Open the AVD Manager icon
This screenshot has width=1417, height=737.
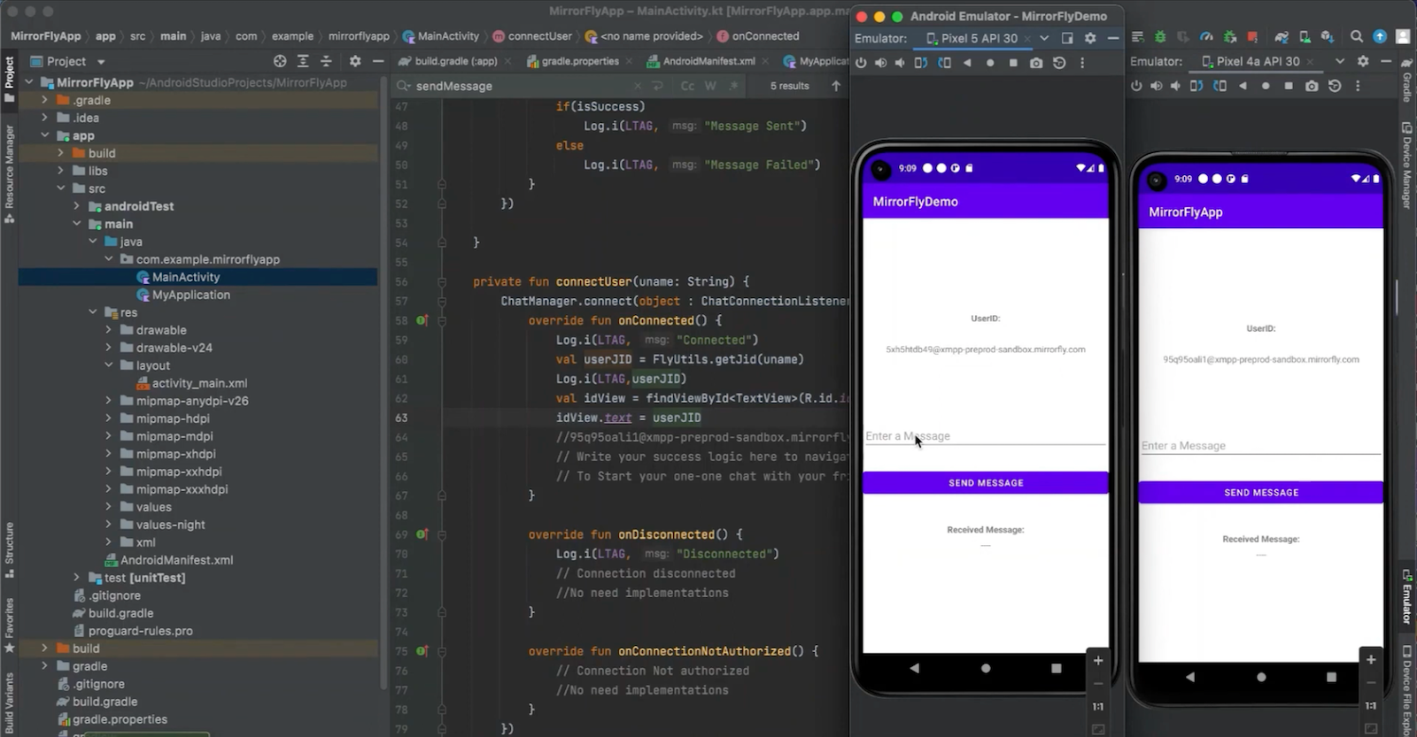(x=1305, y=36)
